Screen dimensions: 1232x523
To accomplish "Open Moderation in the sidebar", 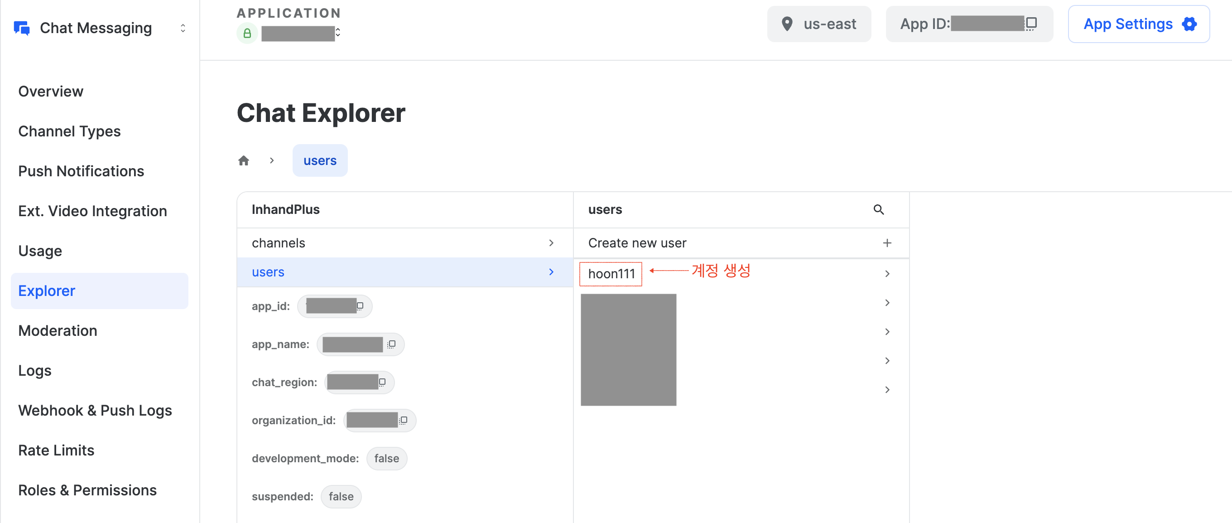I will coord(58,331).
